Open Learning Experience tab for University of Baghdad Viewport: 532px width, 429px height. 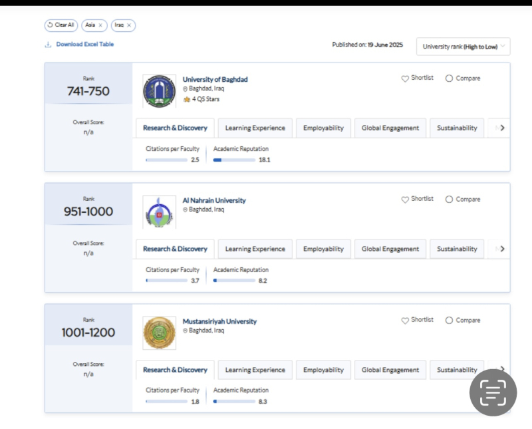tap(255, 128)
